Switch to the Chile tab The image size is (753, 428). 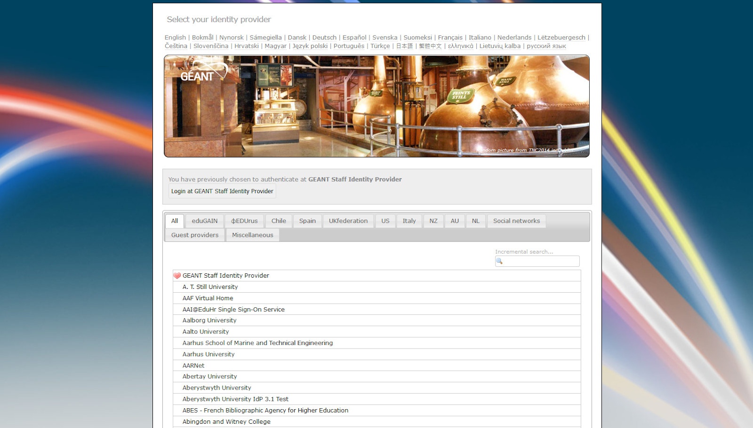[279, 221]
